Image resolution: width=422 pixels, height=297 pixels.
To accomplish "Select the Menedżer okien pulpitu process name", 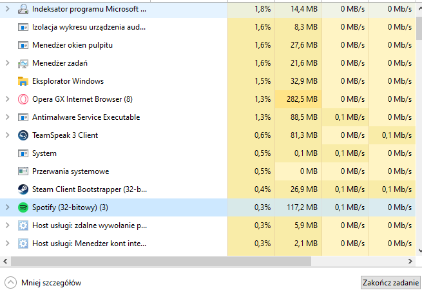I will click(72, 45).
